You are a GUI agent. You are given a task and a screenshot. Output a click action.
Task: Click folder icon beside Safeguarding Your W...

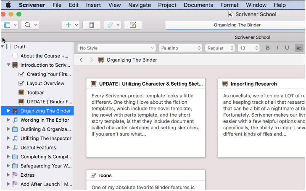point(15,166)
